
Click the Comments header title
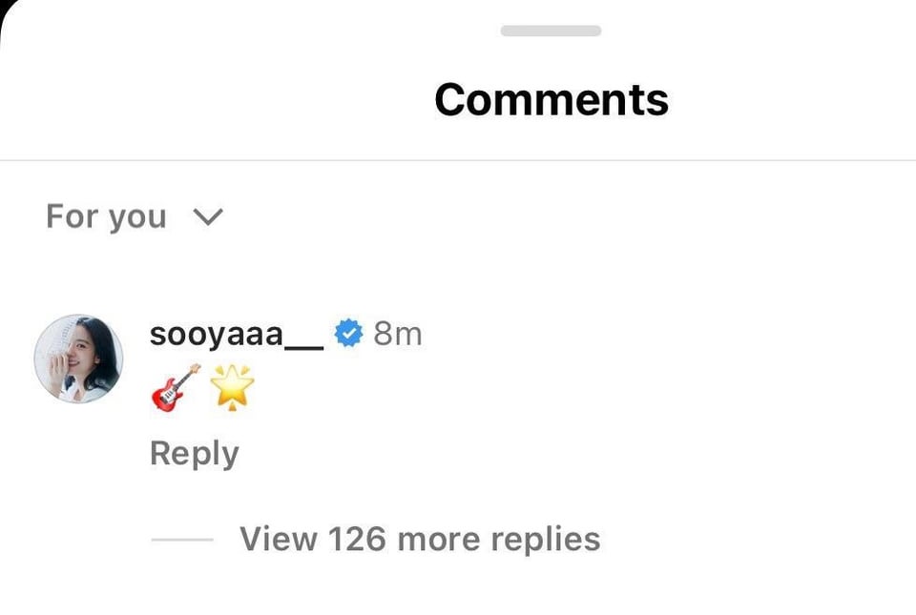(551, 99)
